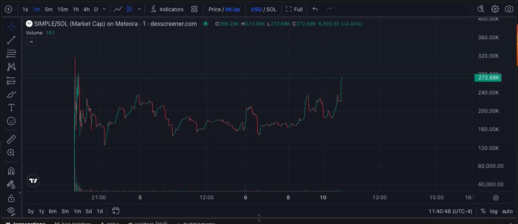Switch chart style to candles
This screenshot has width=518, height=224.
click(129, 9)
